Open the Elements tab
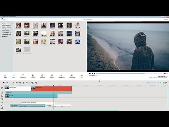 point(52,76)
